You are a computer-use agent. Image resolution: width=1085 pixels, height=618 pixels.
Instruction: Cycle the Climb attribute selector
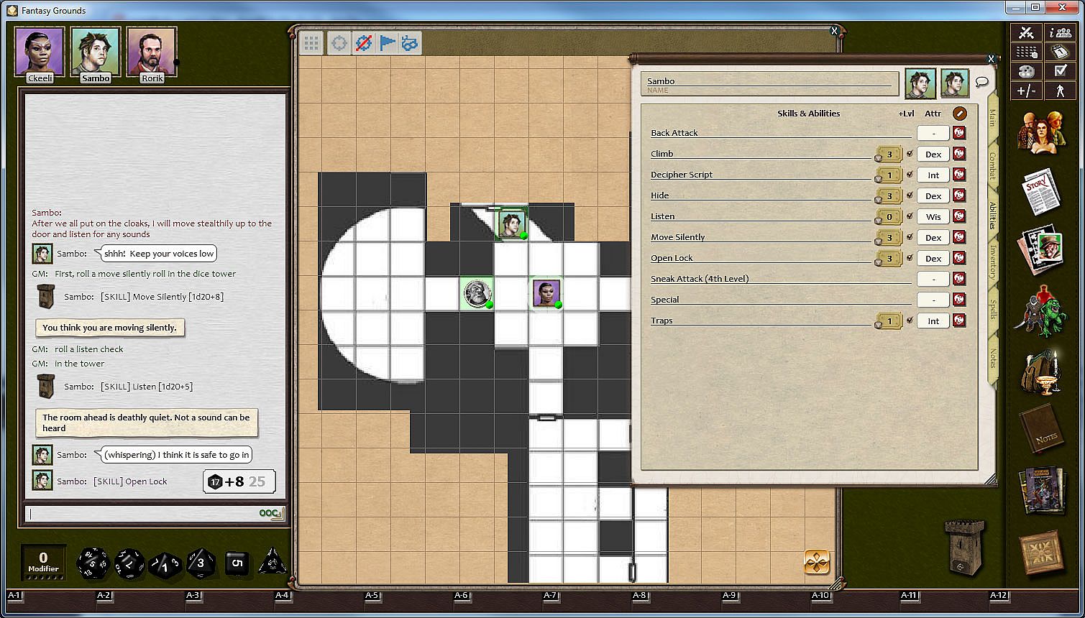pos(933,154)
